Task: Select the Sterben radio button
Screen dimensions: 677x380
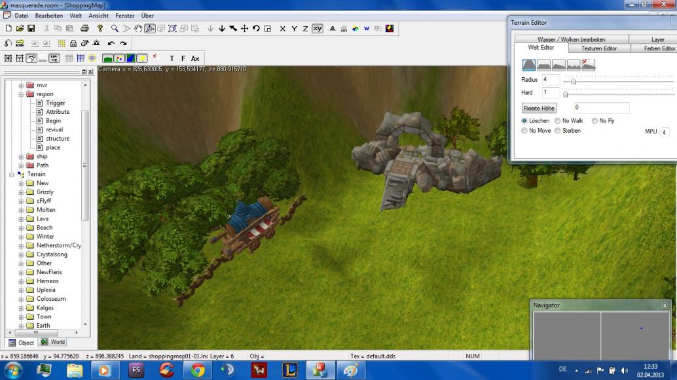Action: [x=558, y=131]
